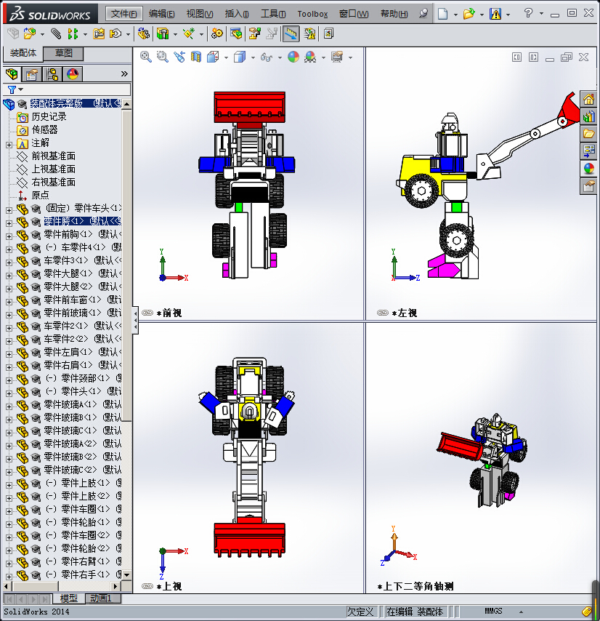Image resolution: width=600 pixels, height=621 pixels.
Task: Open the Custom Properties task pane icon
Action: pyautogui.click(x=588, y=186)
